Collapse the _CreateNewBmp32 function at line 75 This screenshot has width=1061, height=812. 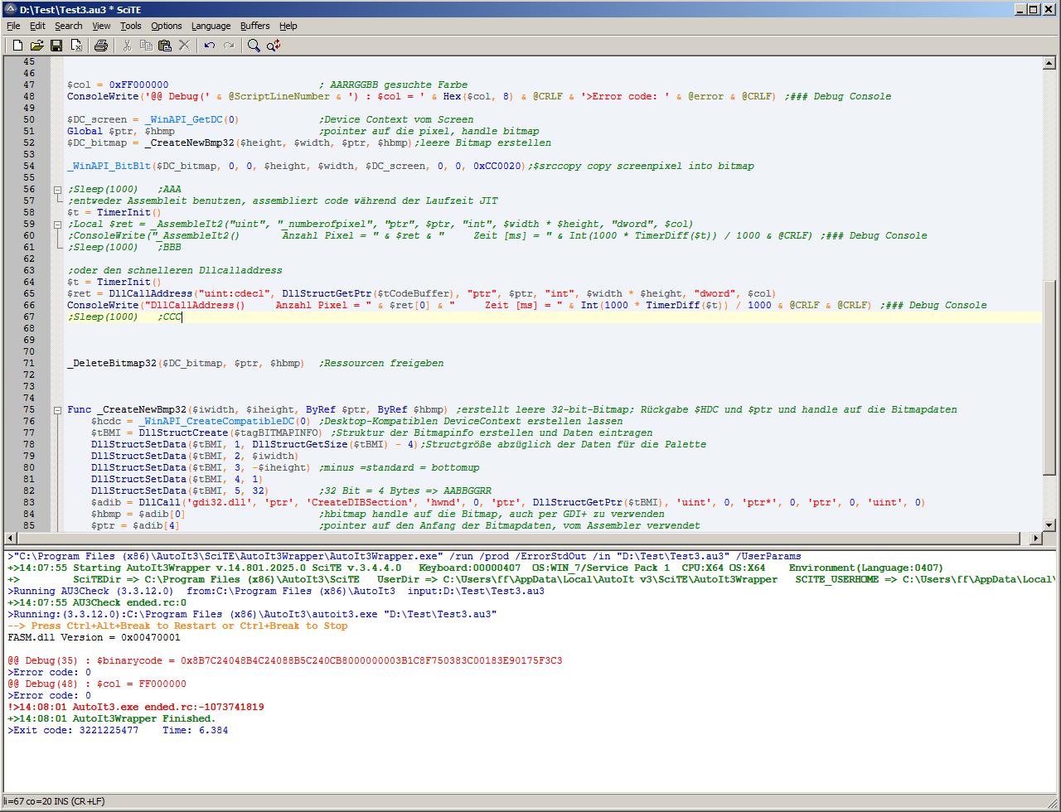coord(57,410)
